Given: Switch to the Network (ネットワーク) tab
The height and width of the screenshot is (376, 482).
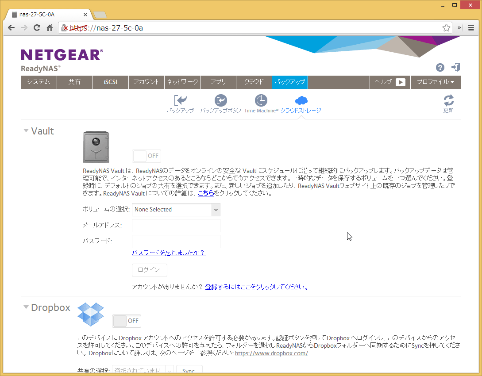Looking at the screenshot, I should (182, 82).
